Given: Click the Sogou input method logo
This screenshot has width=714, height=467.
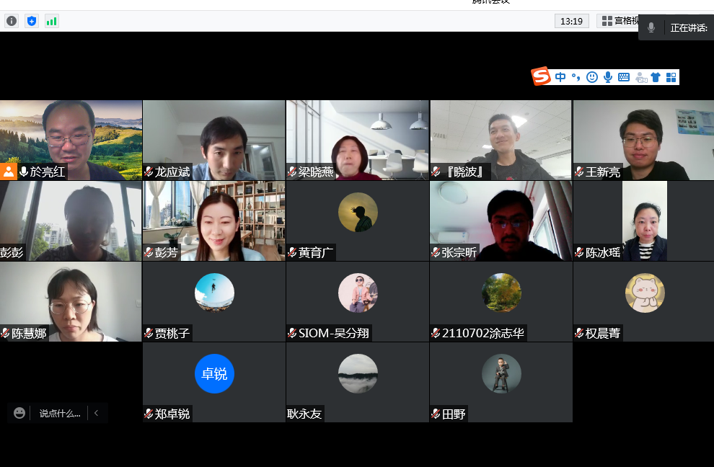Looking at the screenshot, I should click(x=542, y=76).
